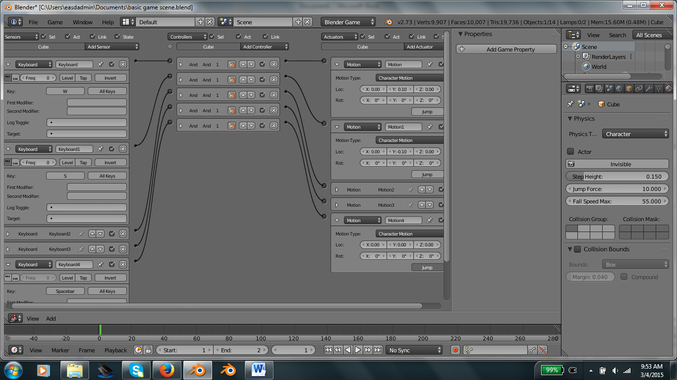Open the Window menu
The width and height of the screenshot is (677, 380).
(82, 22)
